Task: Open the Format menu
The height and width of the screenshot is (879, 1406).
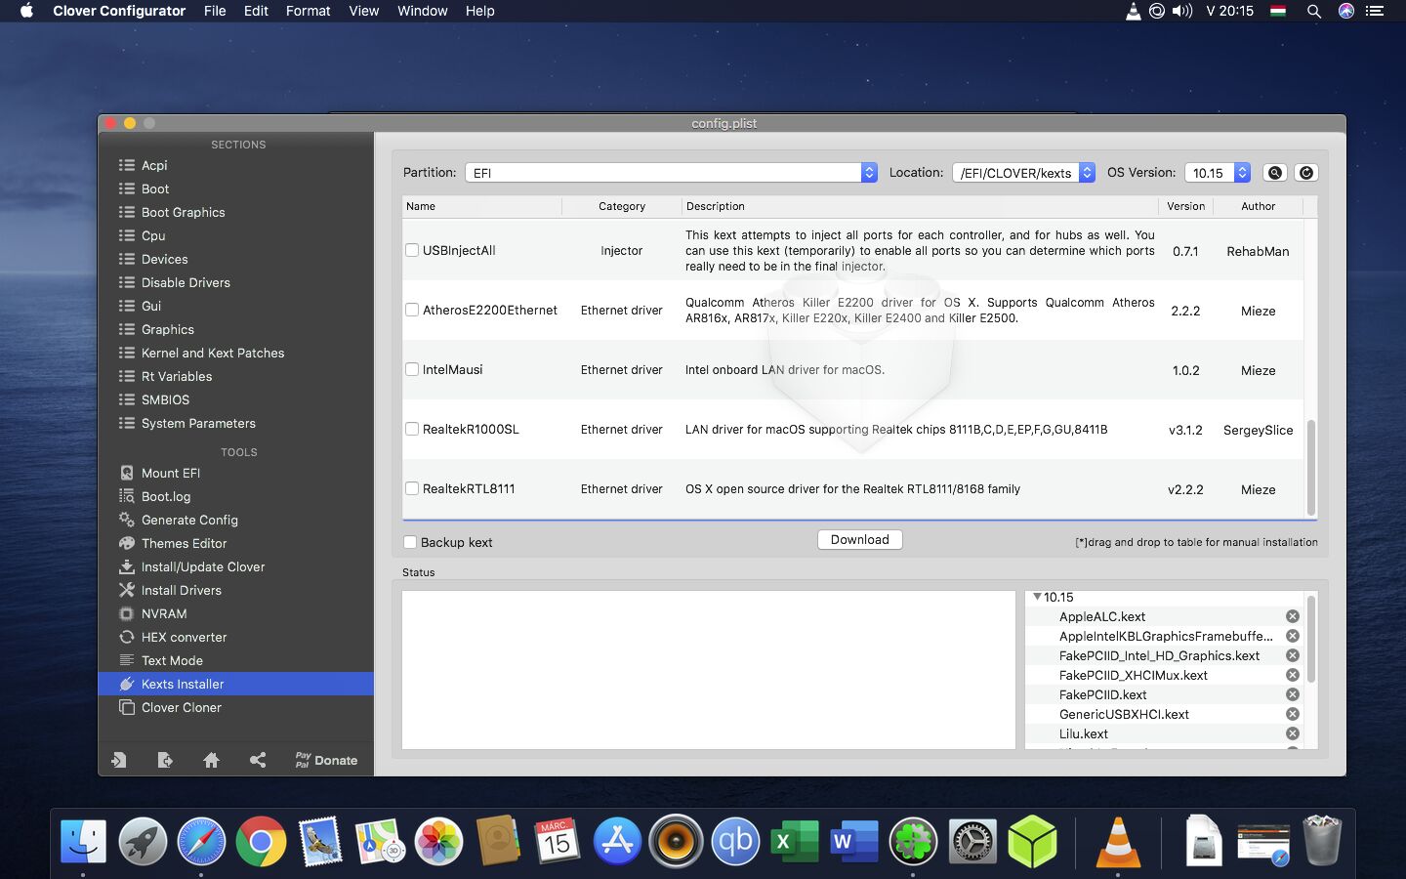Action: point(308,11)
